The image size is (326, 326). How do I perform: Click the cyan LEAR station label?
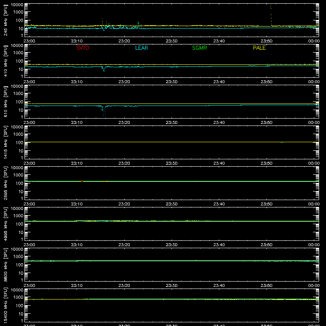click(141, 48)
